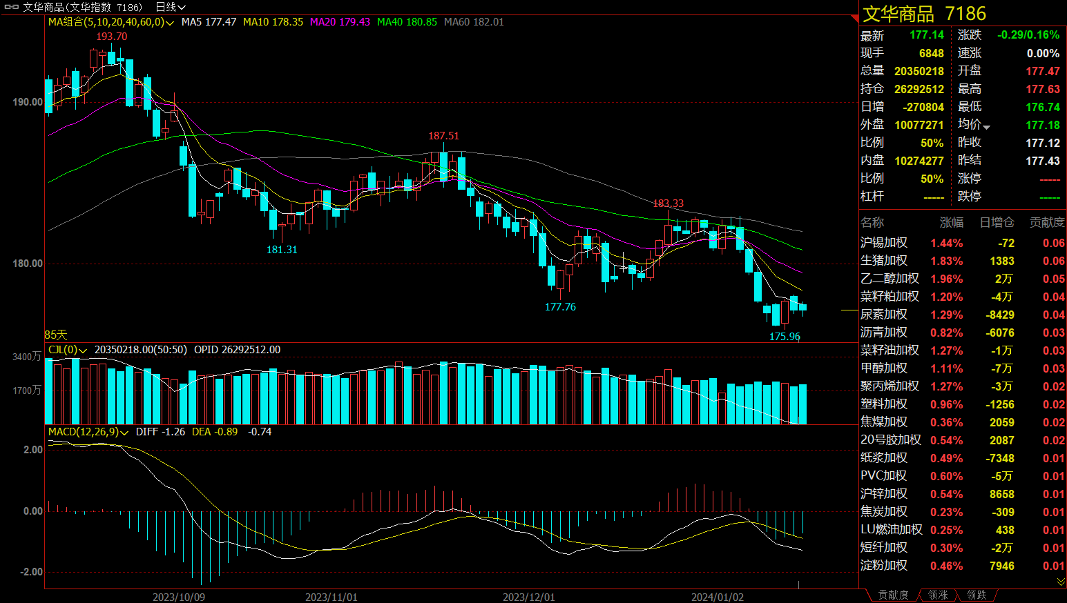Select the 菜籽油加权 row
1067x603 pixels.
click(963, 350)
